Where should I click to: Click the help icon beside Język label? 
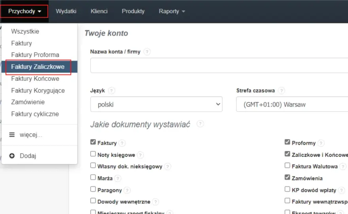click(112, 91)
